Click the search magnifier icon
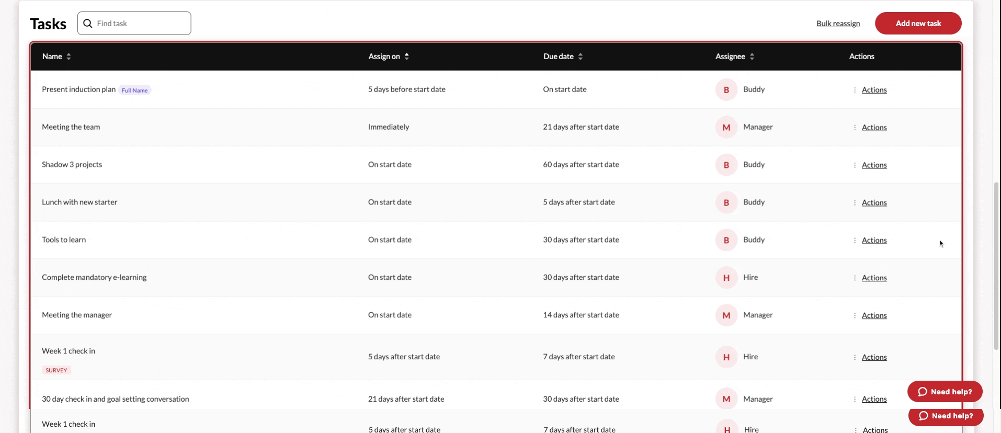 tap(88, 24)
